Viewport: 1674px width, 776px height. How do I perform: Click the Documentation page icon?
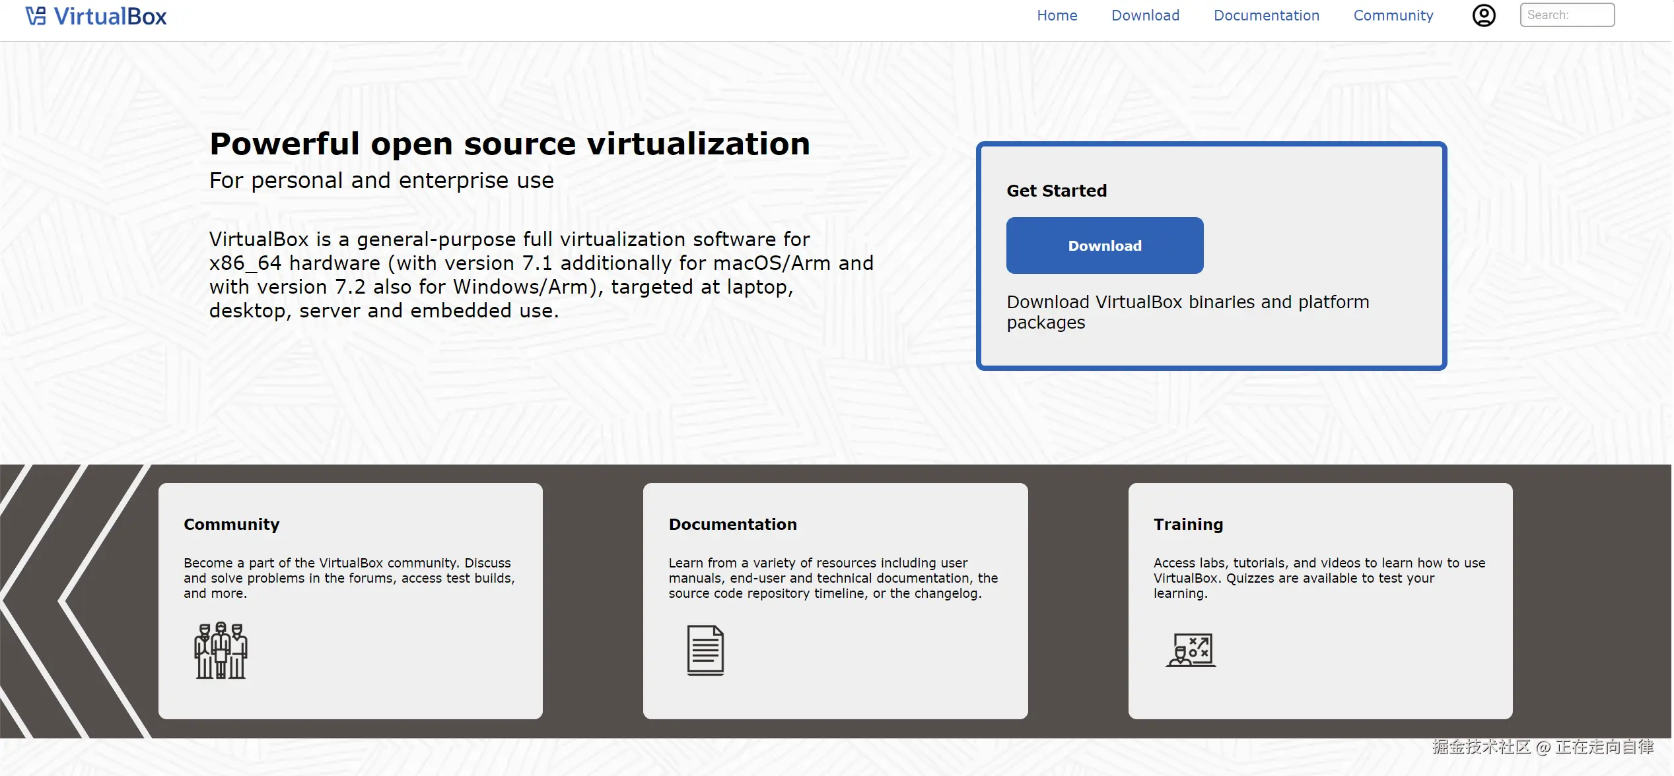coord(705,650)
